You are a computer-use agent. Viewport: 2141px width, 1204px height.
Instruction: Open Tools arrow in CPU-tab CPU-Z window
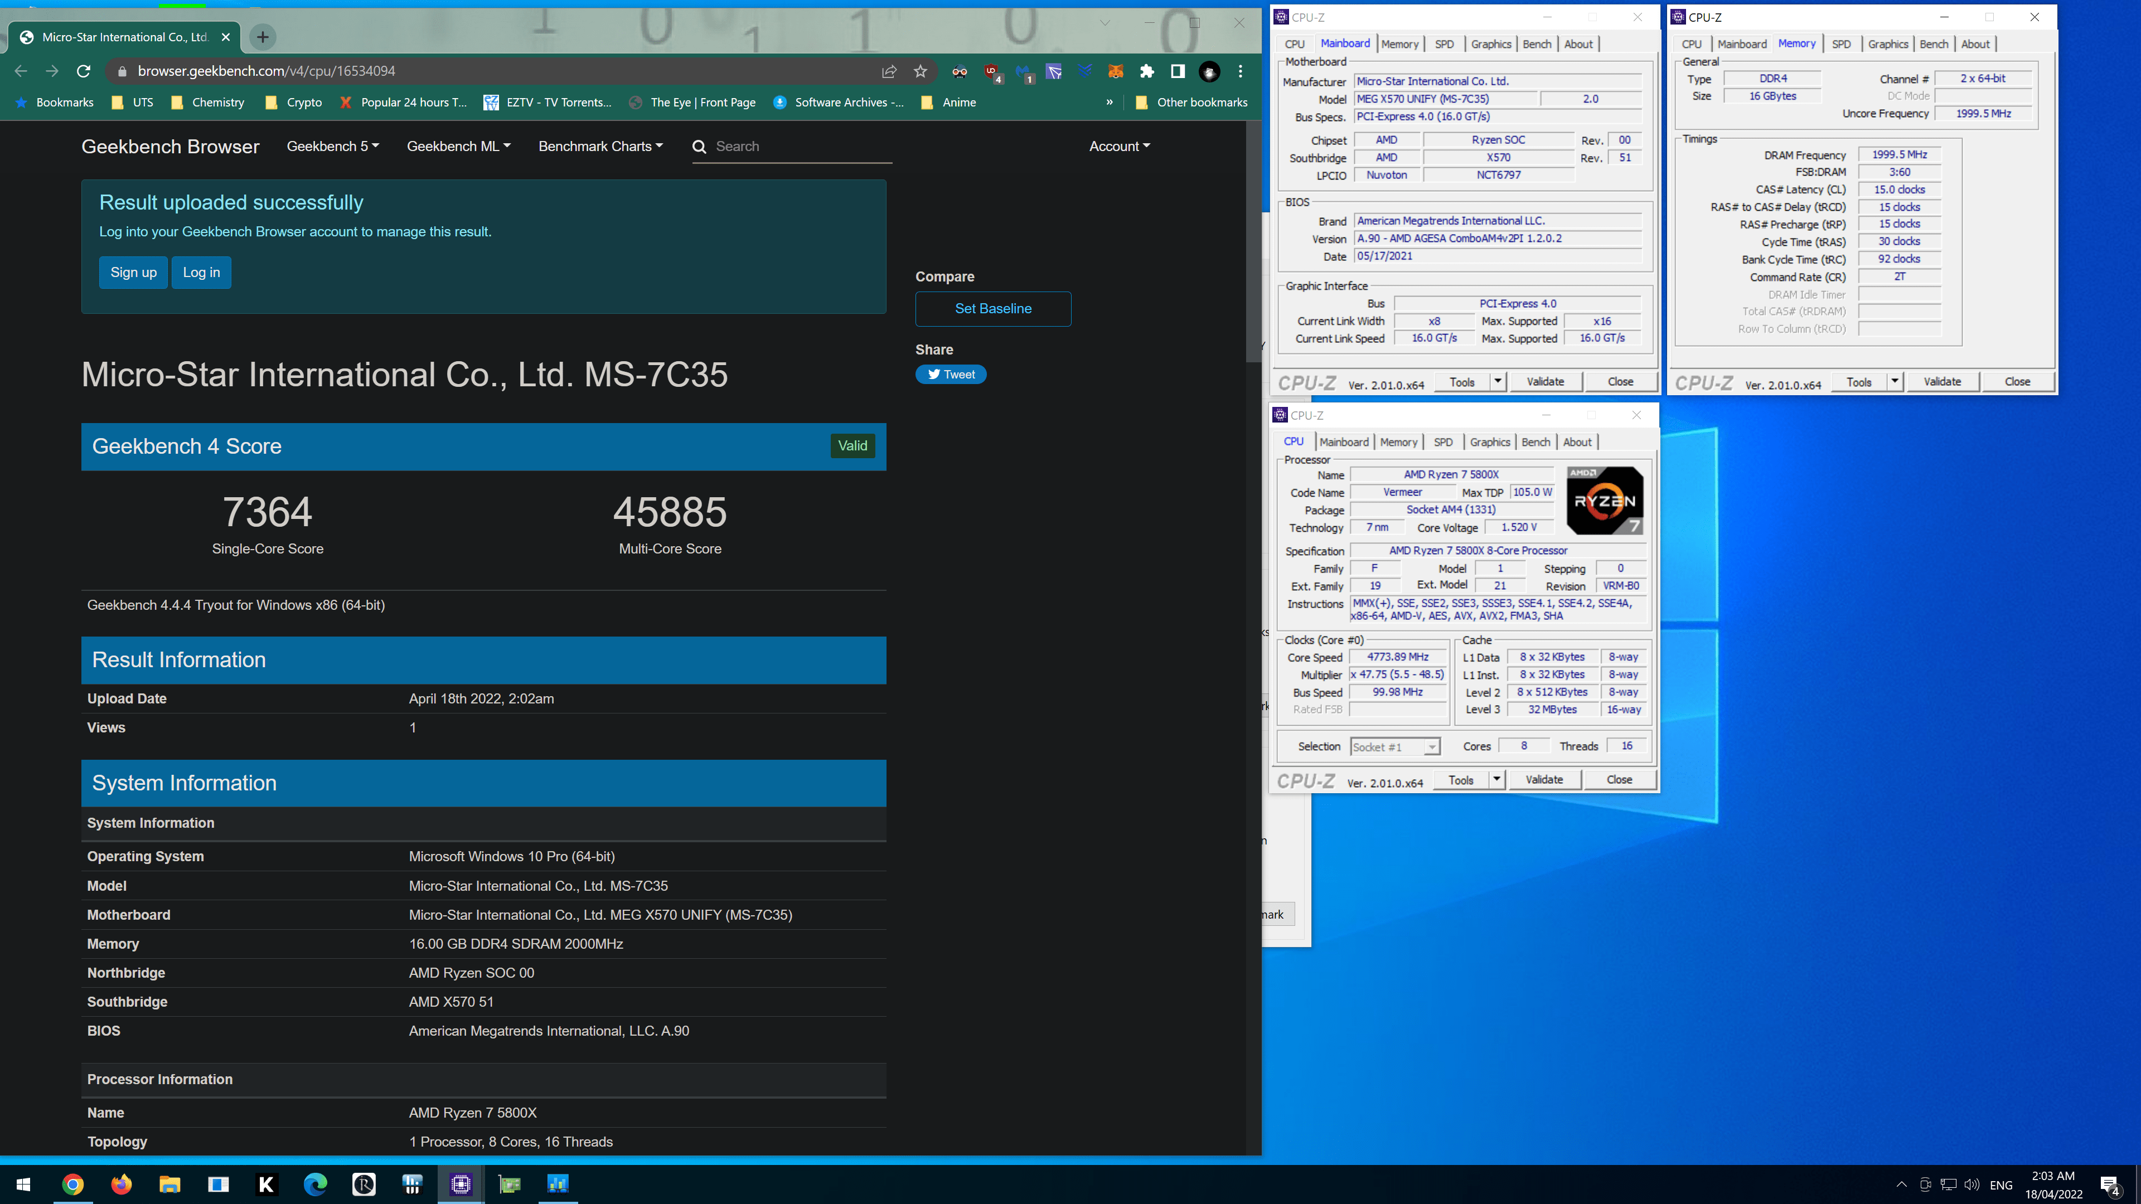tap(1496, 779)
